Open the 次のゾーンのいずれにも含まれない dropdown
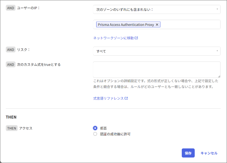The height and width of the screenshot is (163, 227). tap(156, 9)
